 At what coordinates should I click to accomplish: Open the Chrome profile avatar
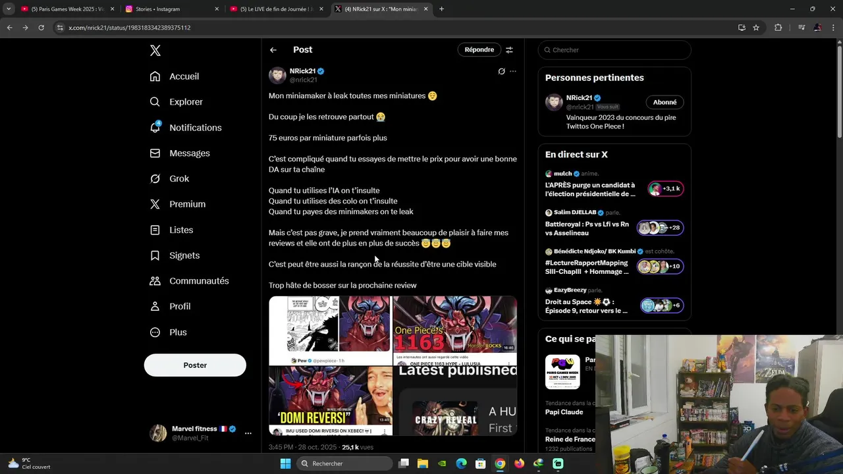tap(817, 28)
